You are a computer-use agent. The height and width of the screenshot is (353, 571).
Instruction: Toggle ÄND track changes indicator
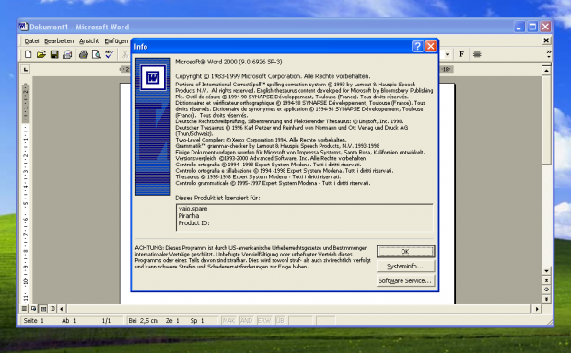pos(247,320)
